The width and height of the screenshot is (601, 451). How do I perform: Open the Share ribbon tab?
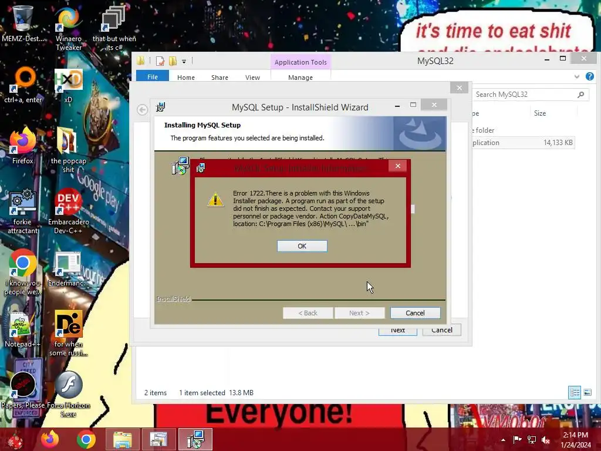220,77
